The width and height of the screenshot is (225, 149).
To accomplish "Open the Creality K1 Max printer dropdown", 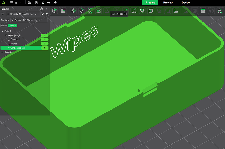I will click(x=23, y=14).
